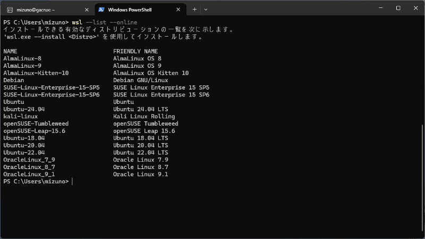Click the FRIENDLY NAME column header text
The image size is (425, 239).
click(x=135, y=51)
